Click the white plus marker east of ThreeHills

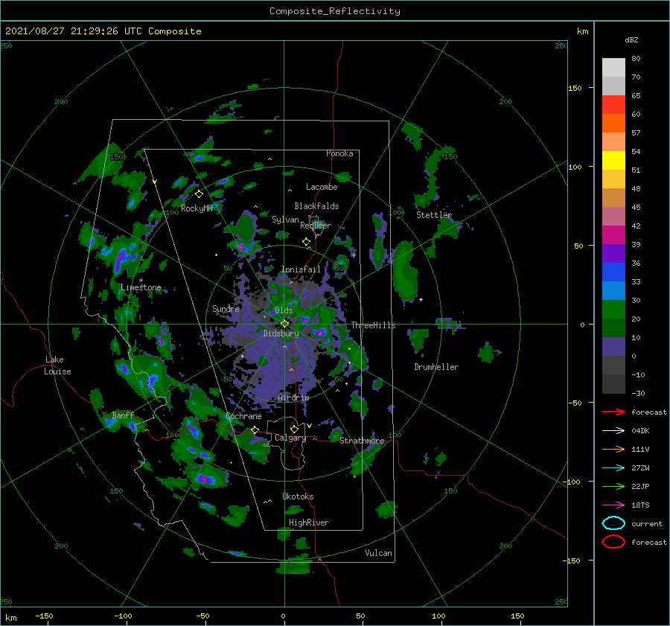(x=421, y=299)
